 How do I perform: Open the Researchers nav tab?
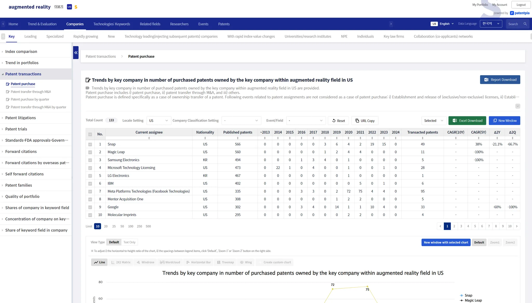click(179, 24)
